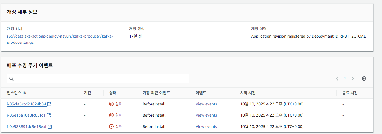Image resolution: width=382 pixels, height=134 pixels.
Task: Focus the lifecycle events search field
Action: [x=101, y=78]
